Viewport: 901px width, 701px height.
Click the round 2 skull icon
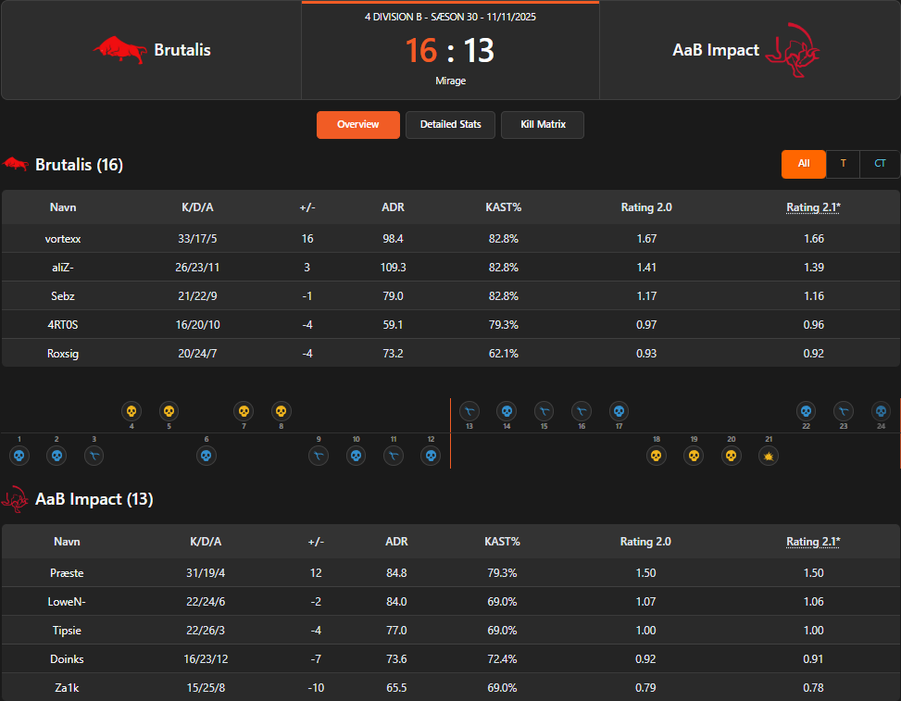[56, 457]
